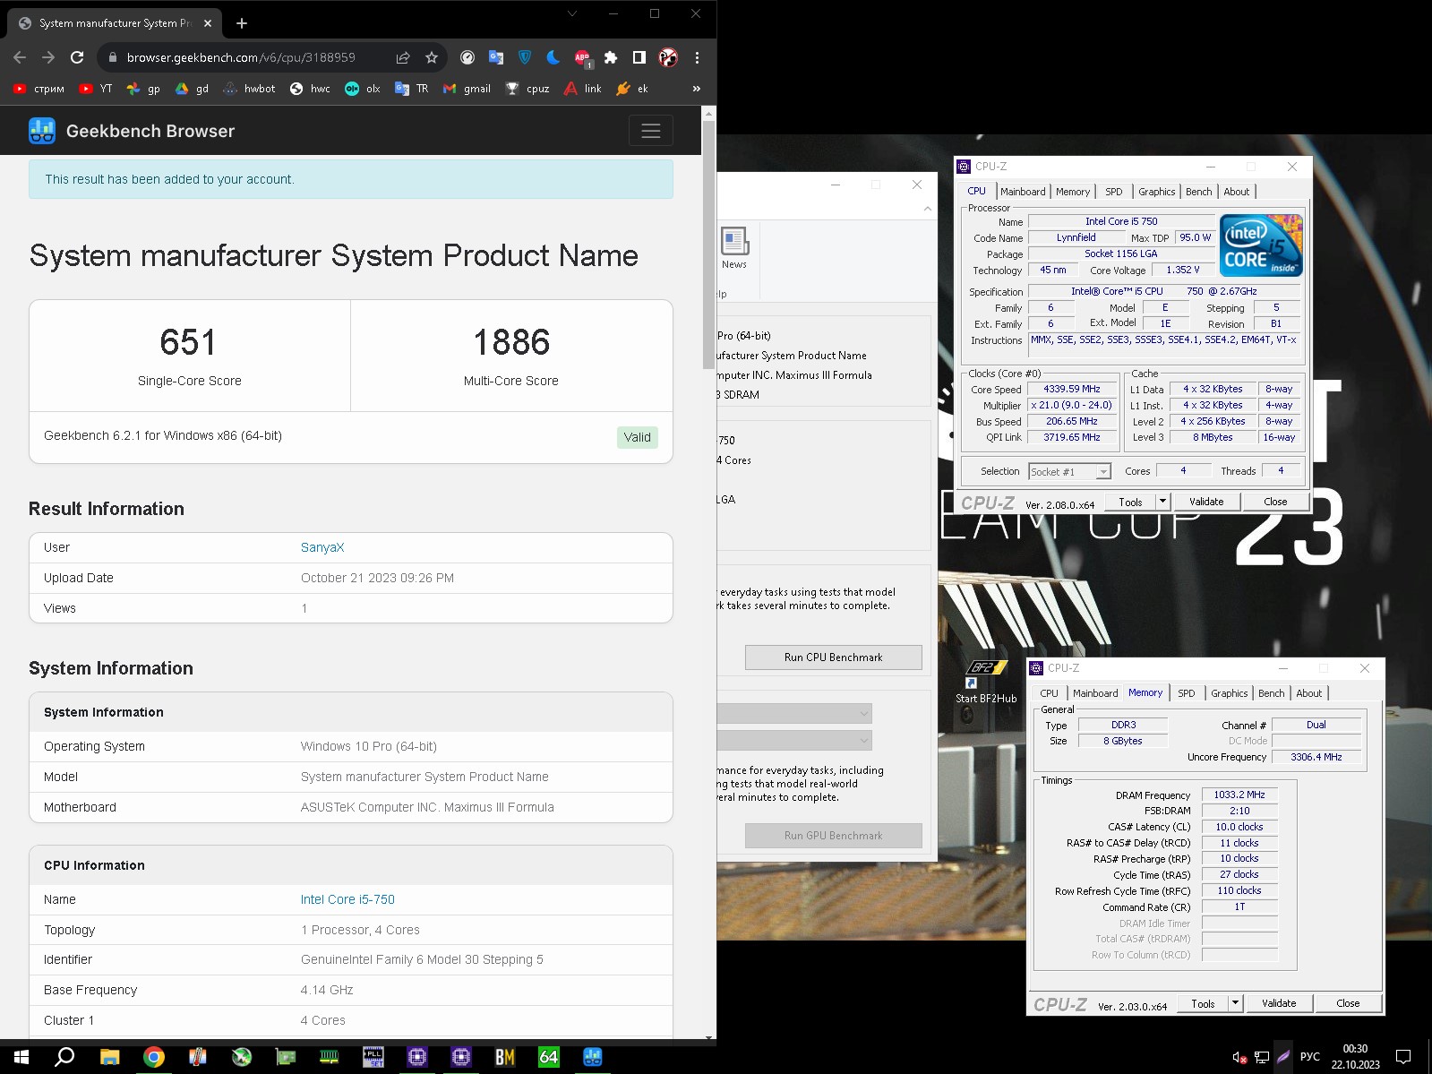The width and height of the screenshot is (1432, 1074).
Task: Share this page from the address bar
Action: [403, 57]
